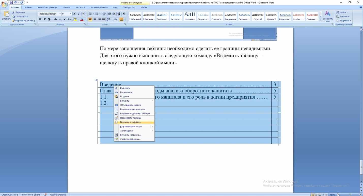This screenshot has width=363, height=196.
Task: Open the Вставка ribbon tab
Action: [x=28, y=7]
